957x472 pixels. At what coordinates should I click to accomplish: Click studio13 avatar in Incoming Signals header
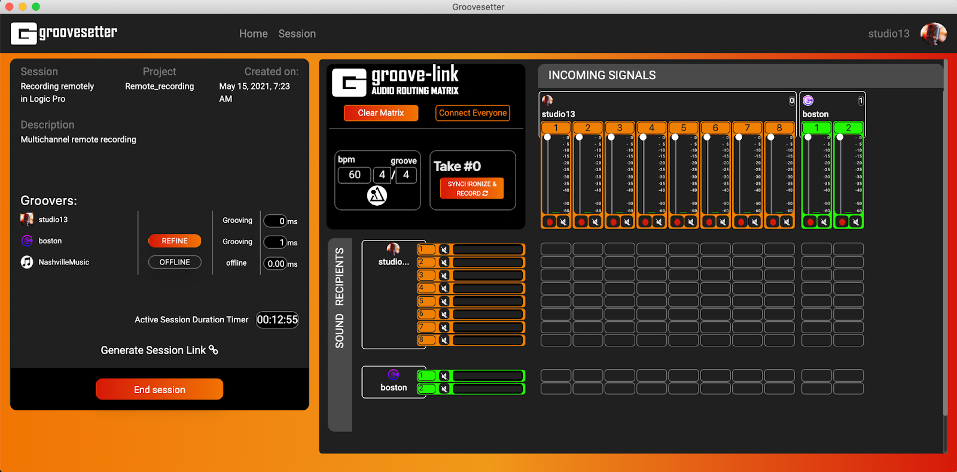547,100
